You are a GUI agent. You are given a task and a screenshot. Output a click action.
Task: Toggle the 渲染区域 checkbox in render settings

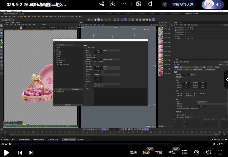point(95,64)
